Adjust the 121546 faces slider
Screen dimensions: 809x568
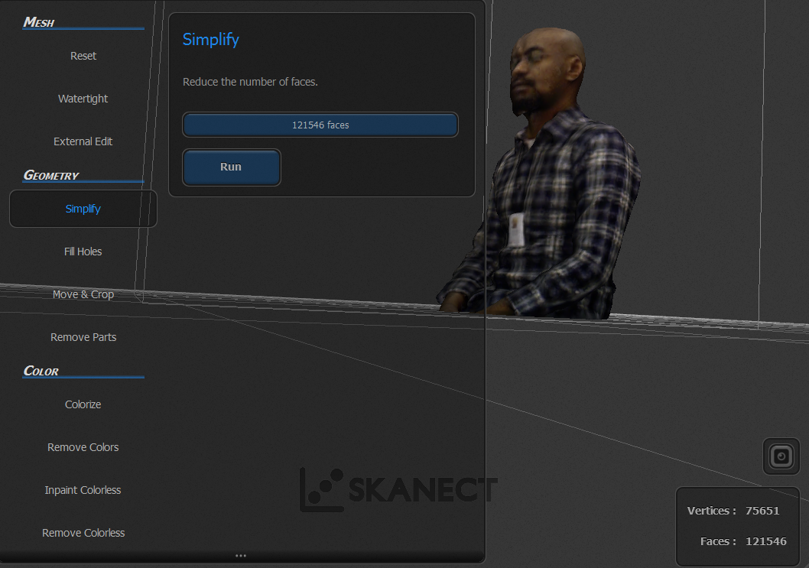pyautogui.click(x=320, y=125)
